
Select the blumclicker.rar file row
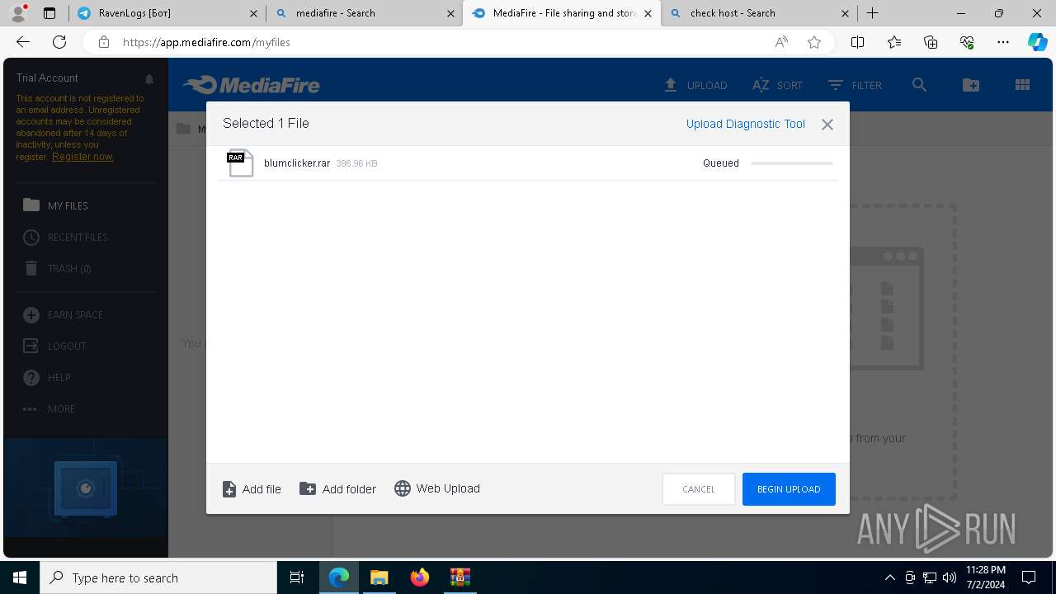click(528, 163)
